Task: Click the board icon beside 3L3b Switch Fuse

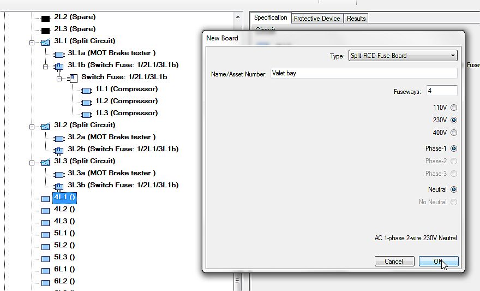Action: pos(59,187)
